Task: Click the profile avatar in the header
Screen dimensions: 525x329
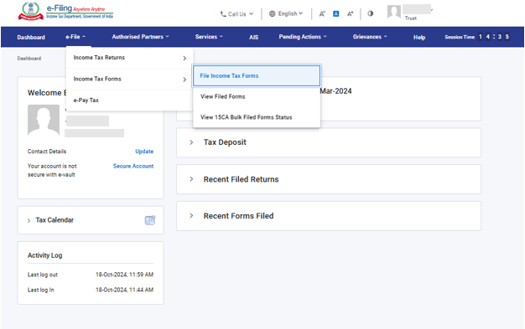Action: pyautogui.click(x=394, y=12)
